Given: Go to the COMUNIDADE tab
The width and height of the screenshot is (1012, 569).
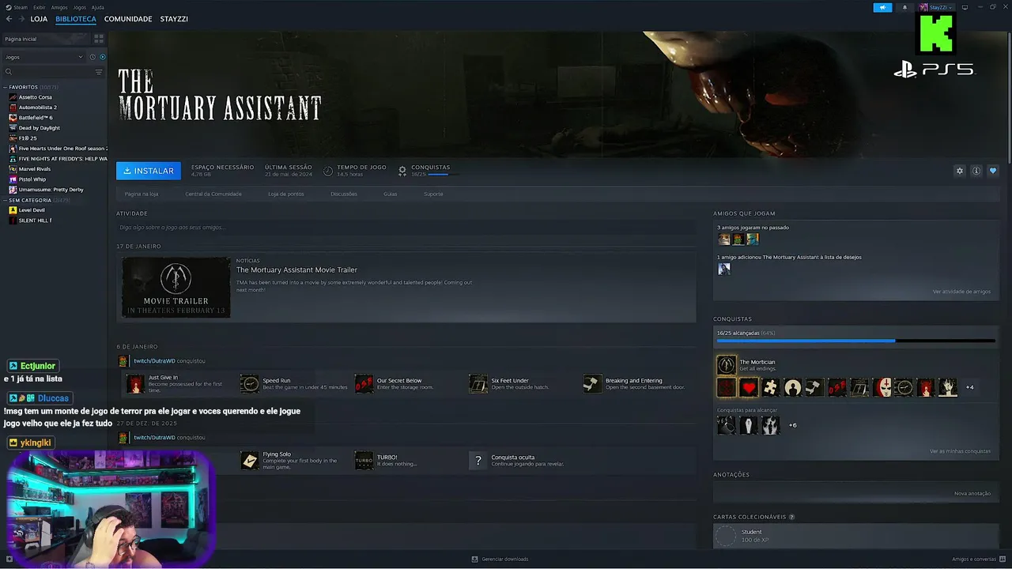Looking at the screenshot, I should pos(128,19).
